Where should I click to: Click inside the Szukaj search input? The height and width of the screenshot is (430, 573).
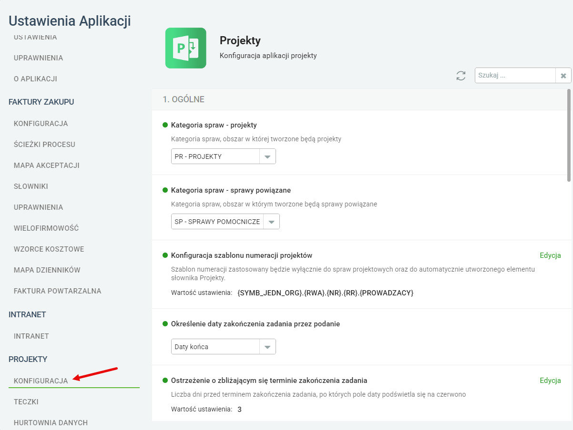(x=515, y=76)
